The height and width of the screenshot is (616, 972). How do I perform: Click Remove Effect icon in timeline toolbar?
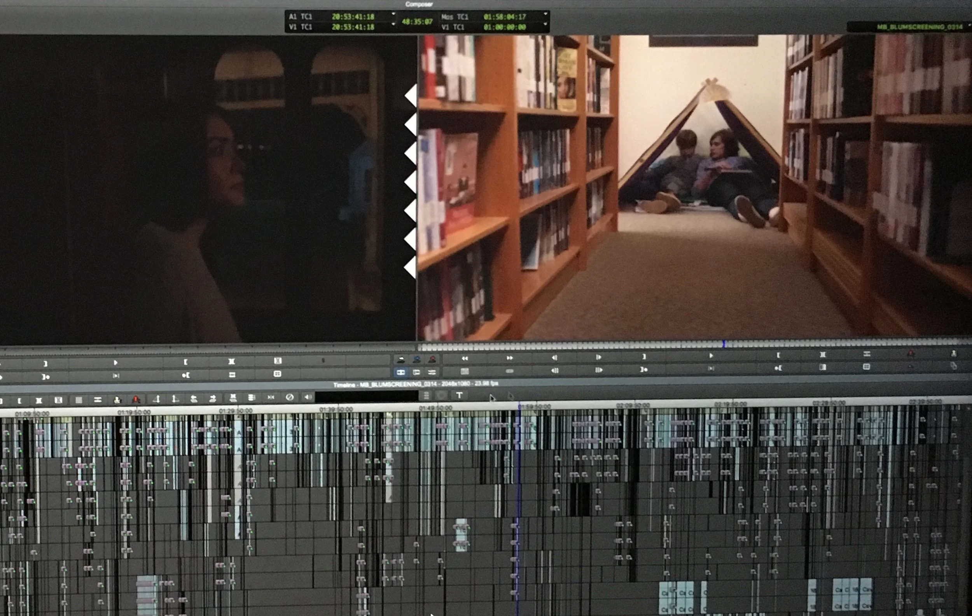pyautogui.click(x=289, y=397)
